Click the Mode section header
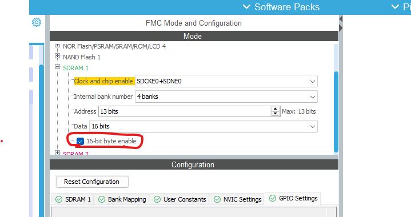 click(194, 36)
